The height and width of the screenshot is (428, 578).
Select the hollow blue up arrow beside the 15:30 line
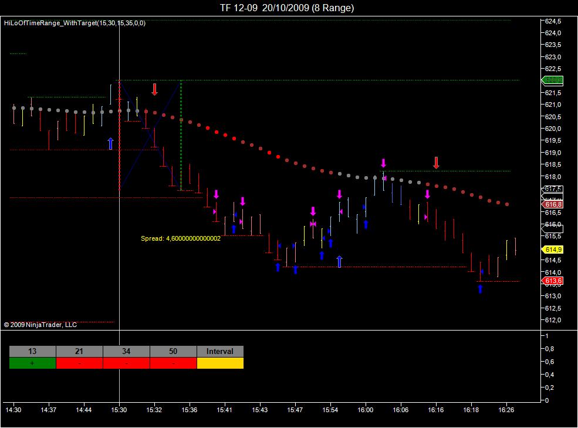click(x=110, y=143)
